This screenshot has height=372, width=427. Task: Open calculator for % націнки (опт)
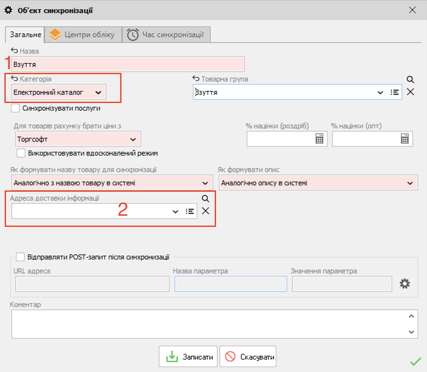[405, 139]
